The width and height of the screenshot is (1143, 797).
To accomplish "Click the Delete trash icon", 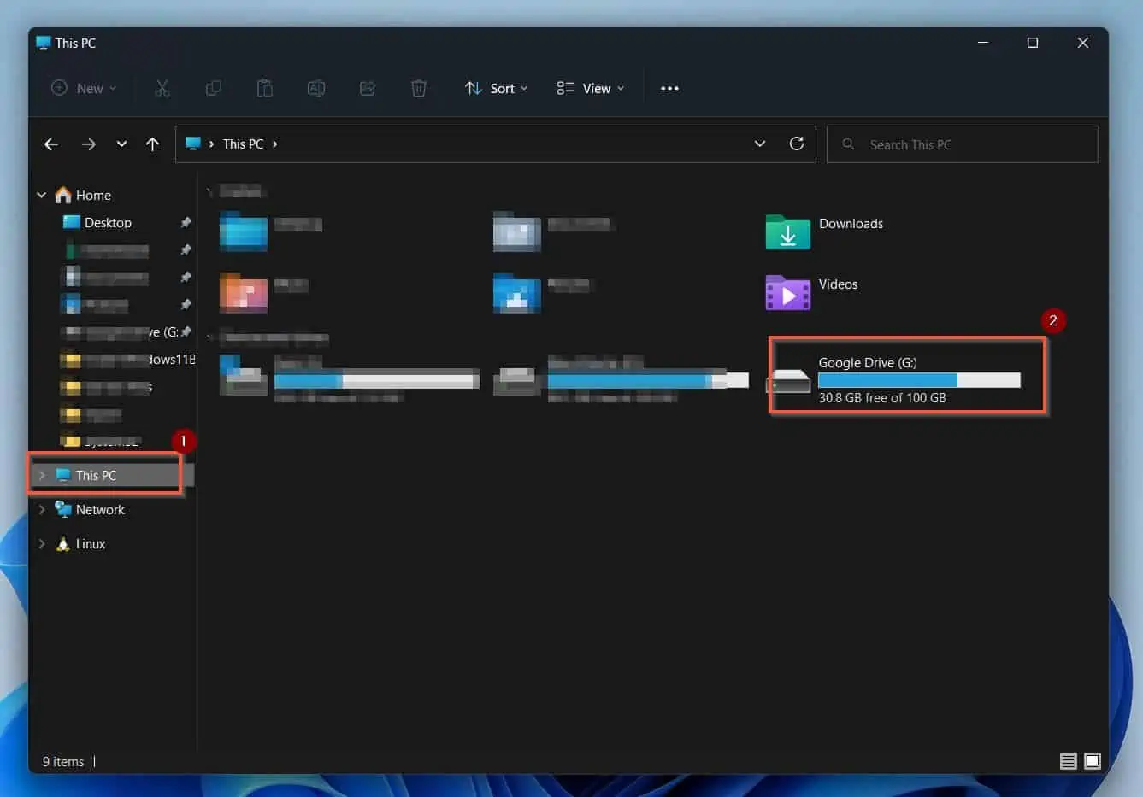I will click(x=419, y=88).
